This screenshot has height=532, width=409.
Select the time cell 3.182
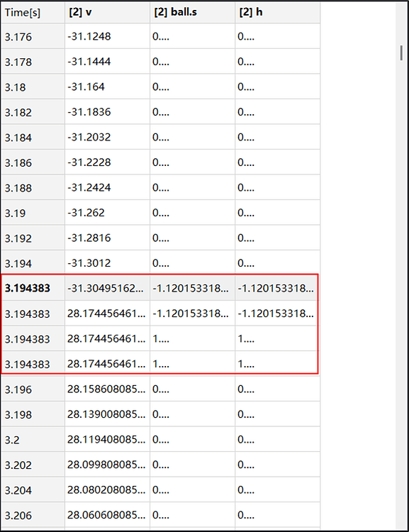(33, 111)
